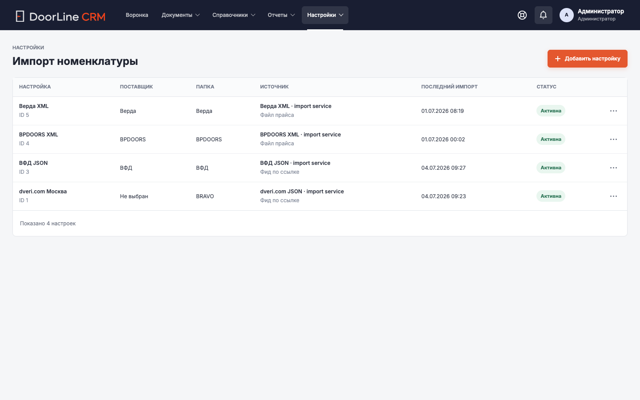This screenshot has width=640, height=400.
Task: Click the Импорт номенклатуры page heading
Action: point(75,61)
